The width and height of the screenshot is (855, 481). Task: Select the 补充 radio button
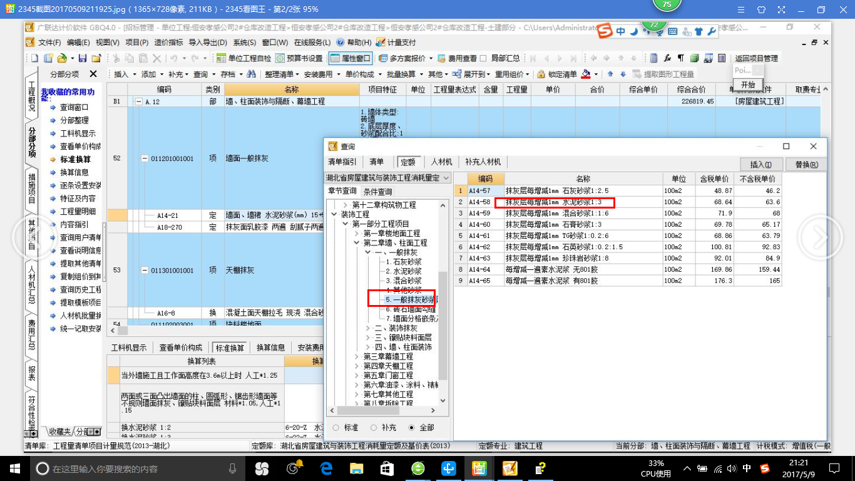(x=374, y=428)
